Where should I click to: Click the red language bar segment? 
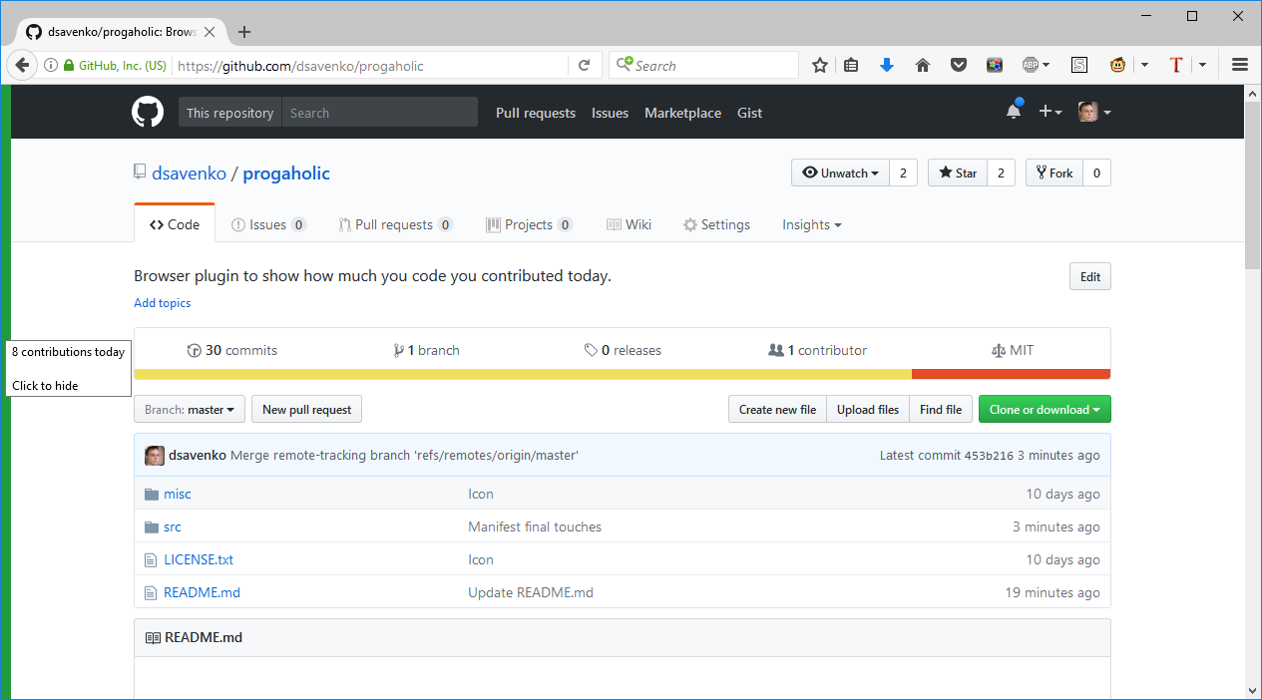click(x=1011, y=374)
